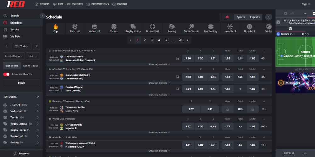Go to next day arrow
Viewport: 315px width, 157px height.
coord(36,46)
